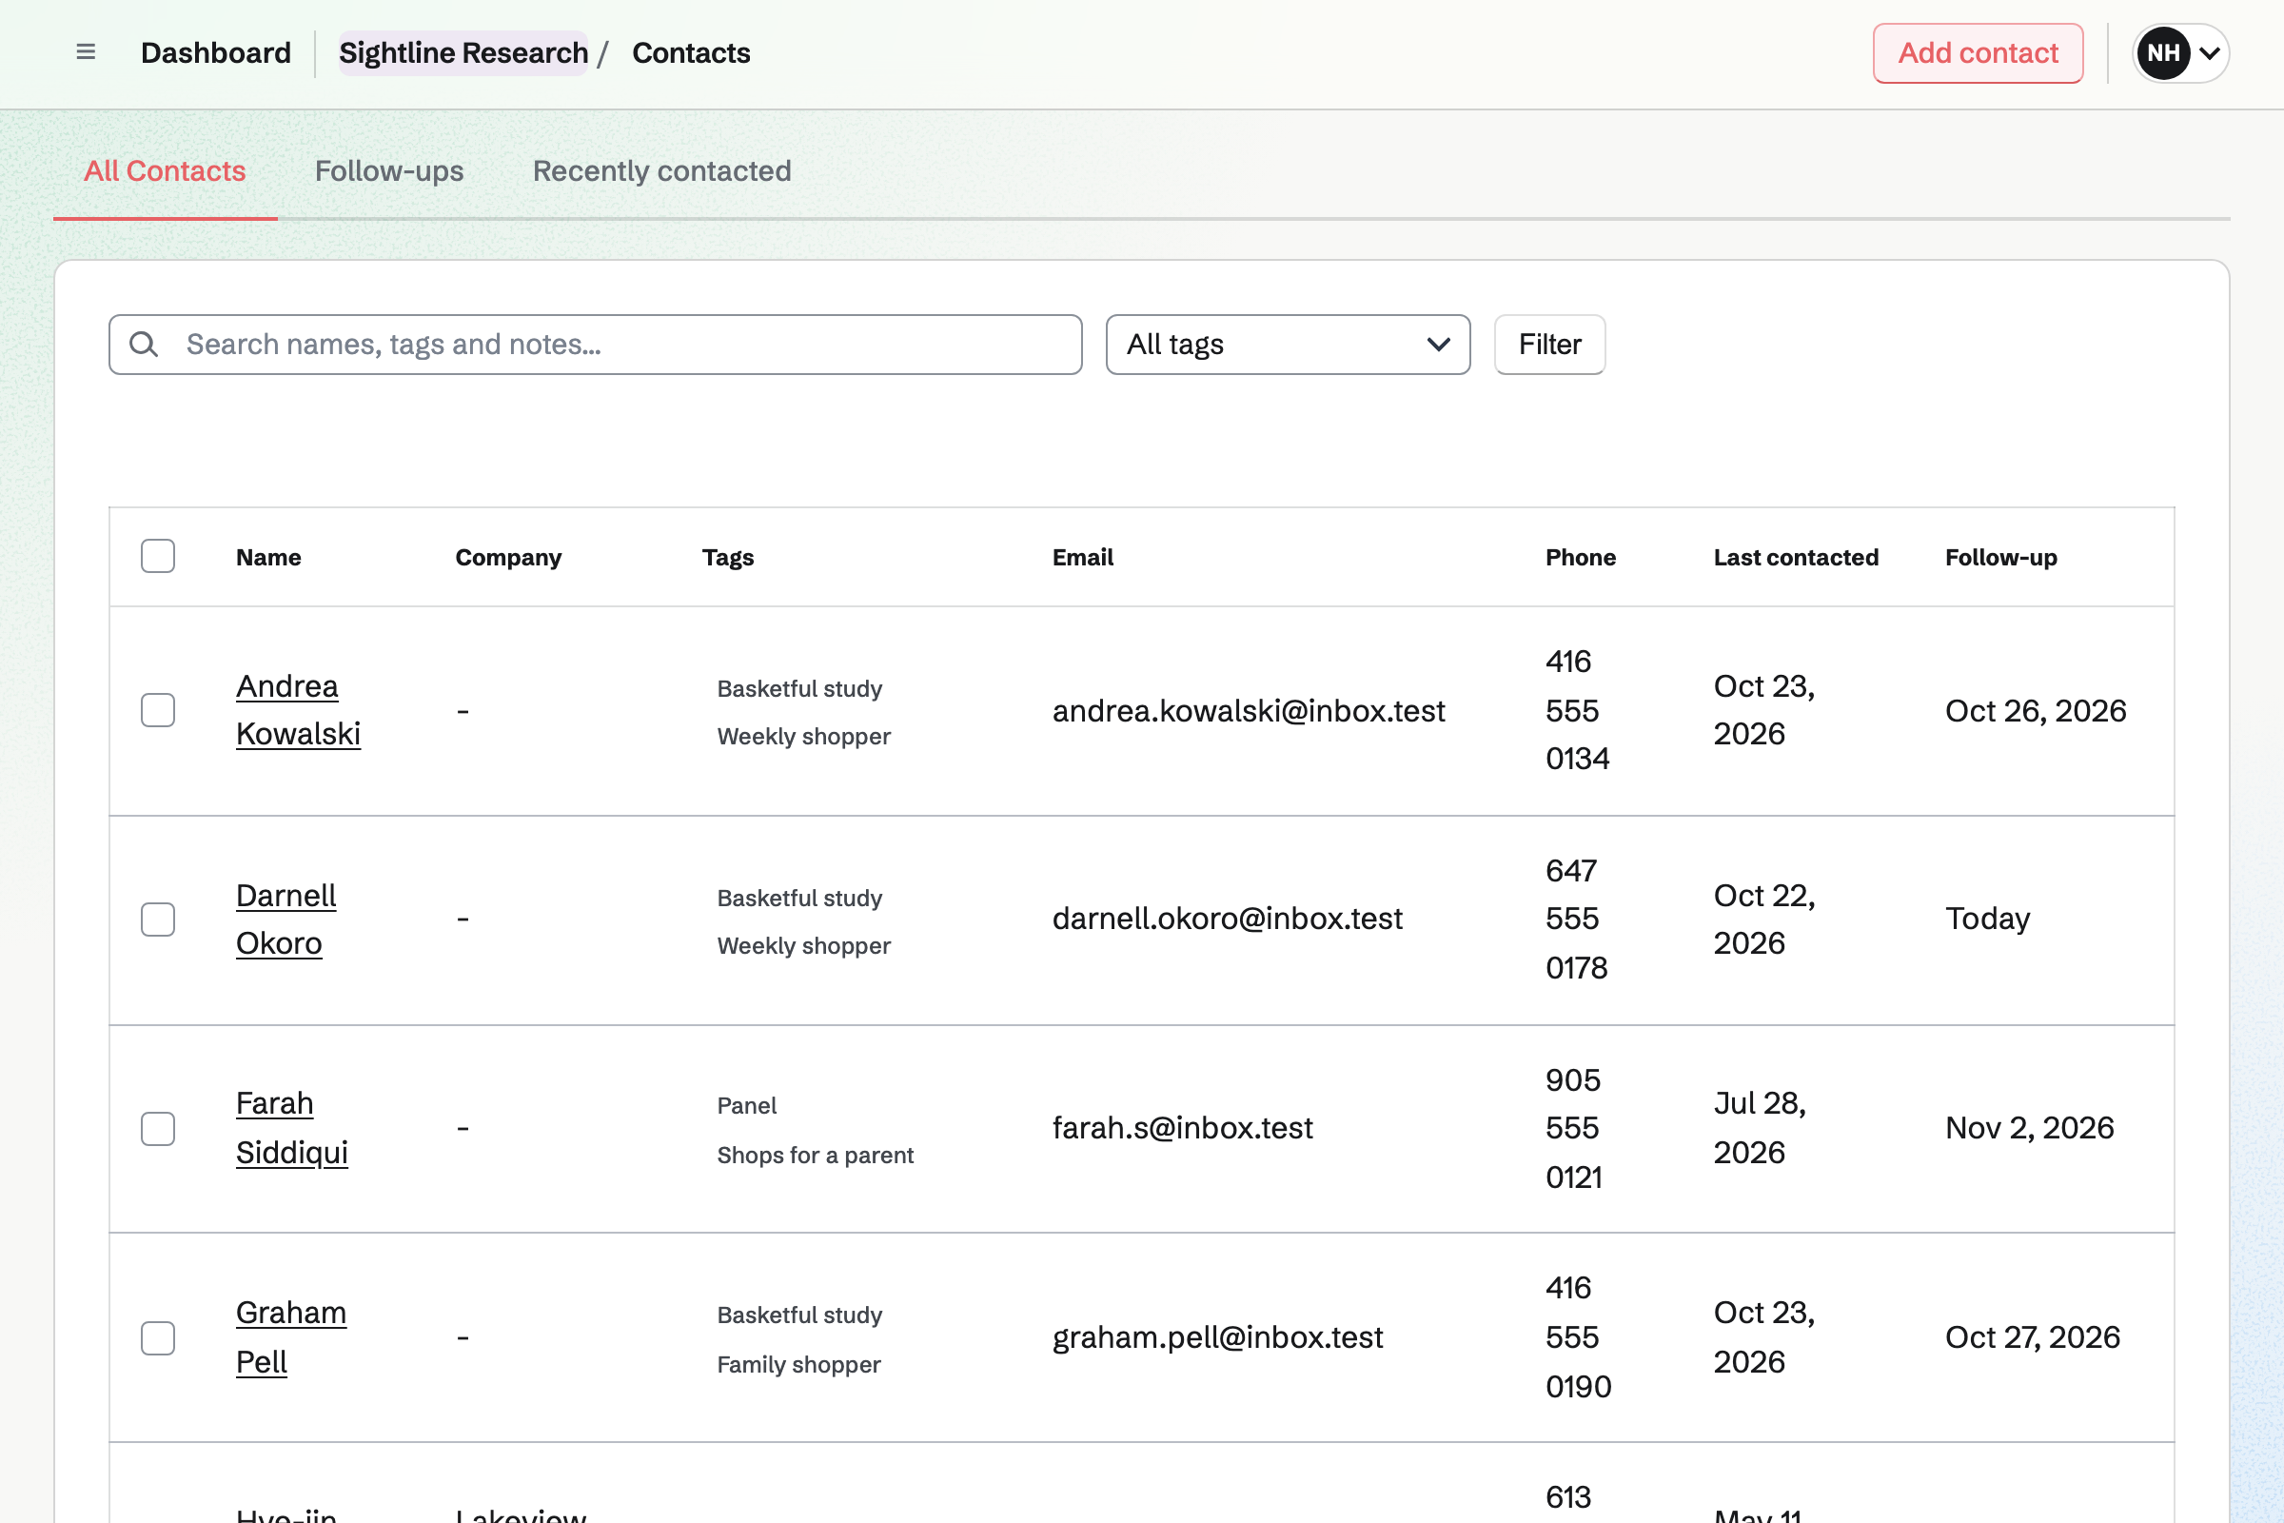
Task: Click graham.pell@inbox.test email
Action: coord(1218,1337)
